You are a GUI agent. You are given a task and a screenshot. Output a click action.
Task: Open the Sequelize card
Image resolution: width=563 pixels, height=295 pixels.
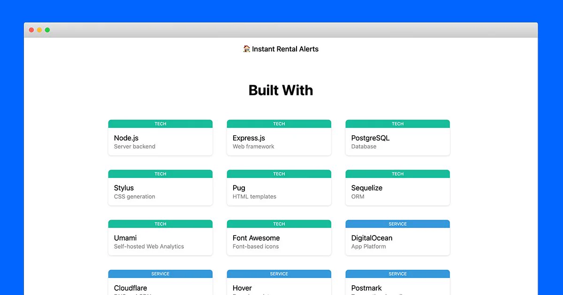tap(398, 188)
